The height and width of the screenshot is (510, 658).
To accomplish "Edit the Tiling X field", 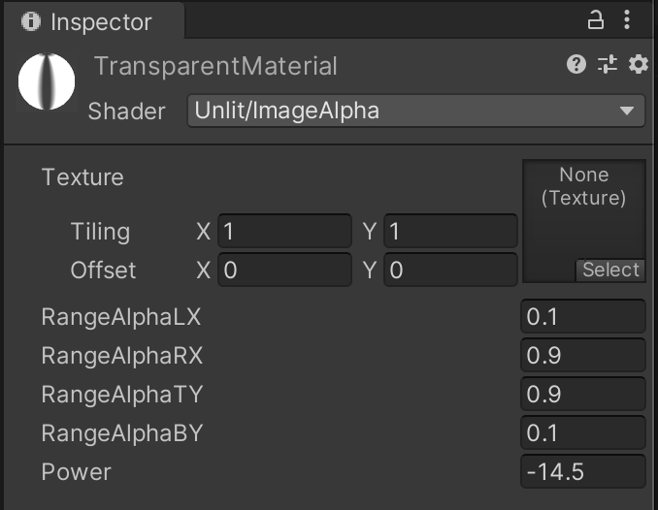I will pyautogui.click(x=284, y=232).
